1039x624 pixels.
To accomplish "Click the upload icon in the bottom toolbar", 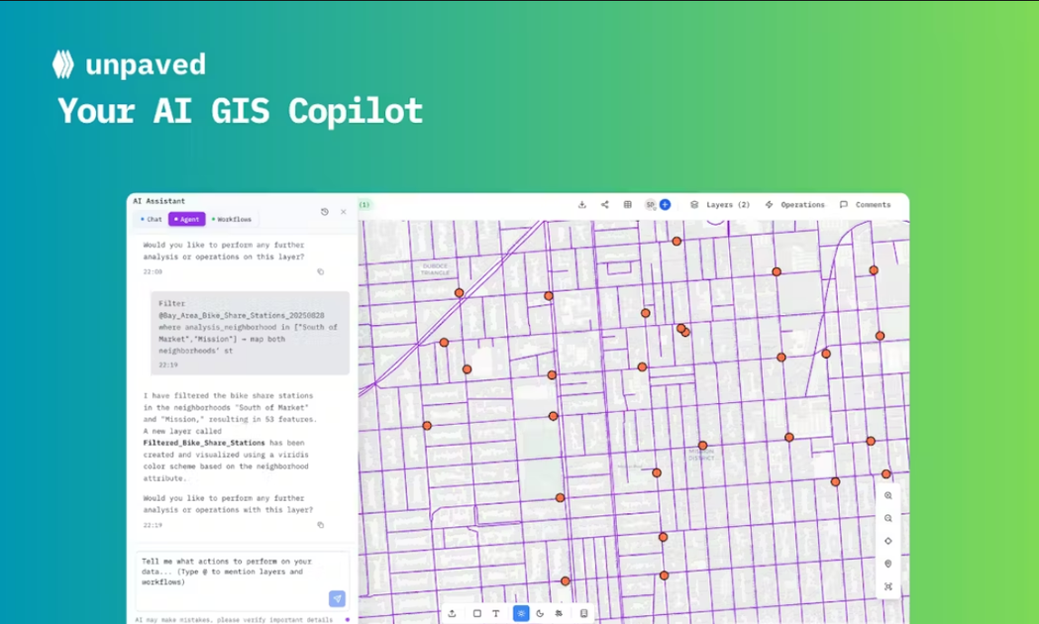I will [453, 614].
